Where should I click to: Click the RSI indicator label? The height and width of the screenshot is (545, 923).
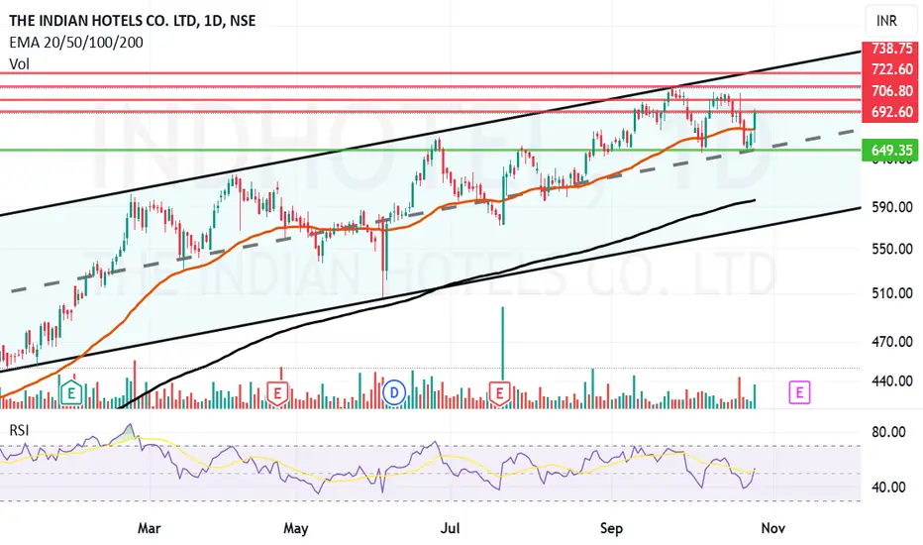[19, 431]
